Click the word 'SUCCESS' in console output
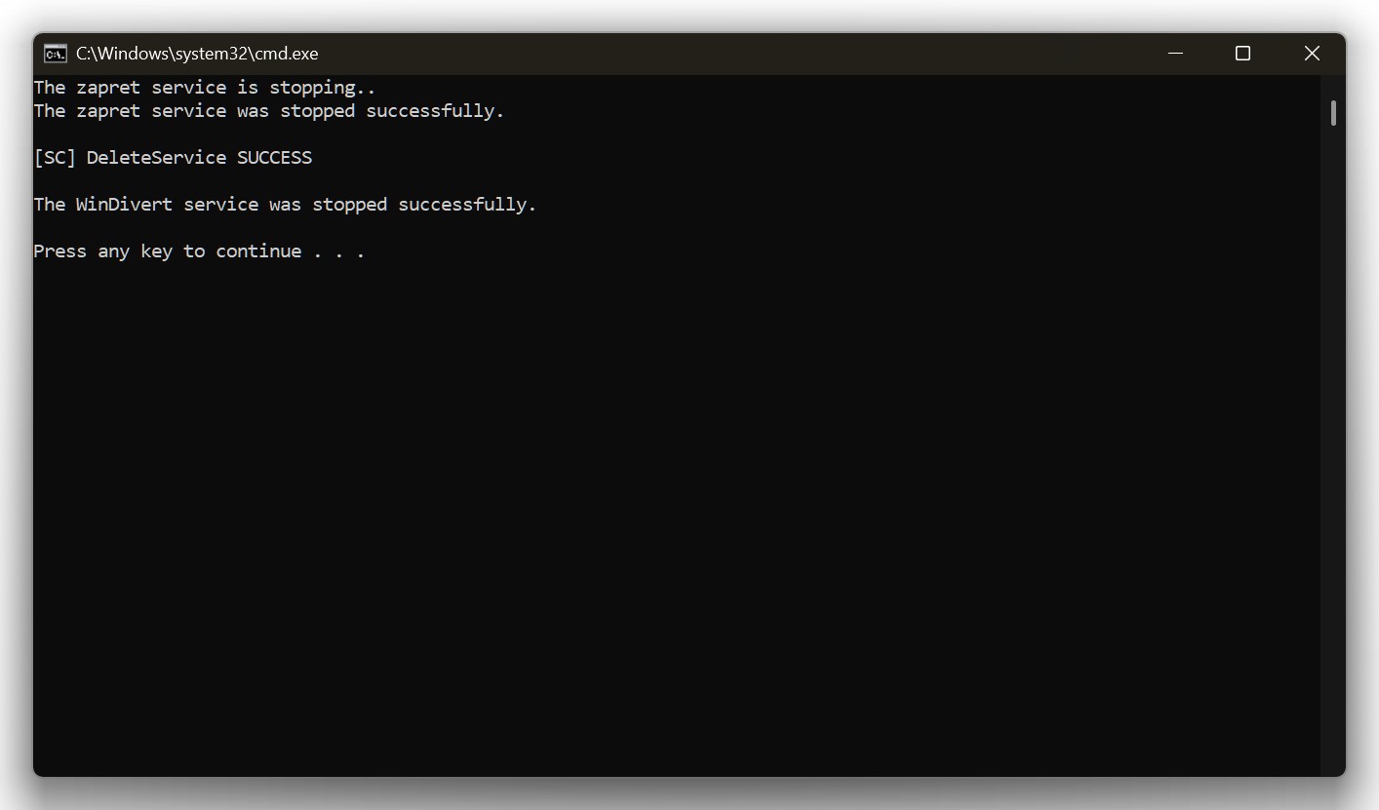 pyautogui.click(x=274, y=158)
